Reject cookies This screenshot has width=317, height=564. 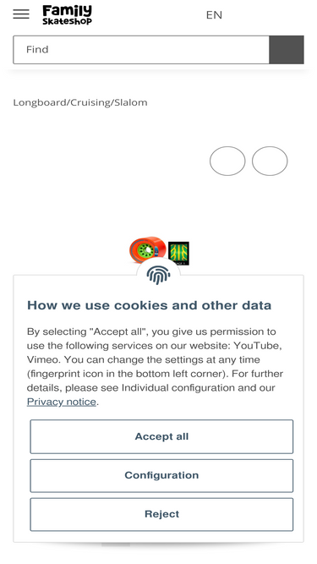tap(161, 514)
